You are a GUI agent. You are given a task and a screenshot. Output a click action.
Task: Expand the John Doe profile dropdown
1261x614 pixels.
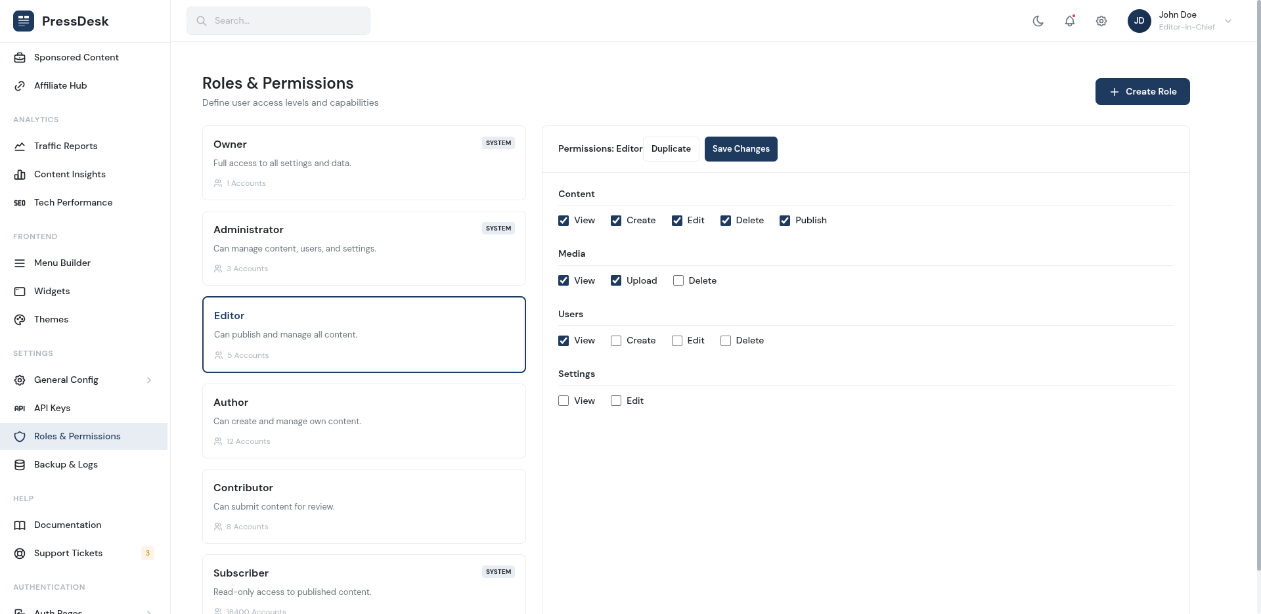tap(1228, 21)
